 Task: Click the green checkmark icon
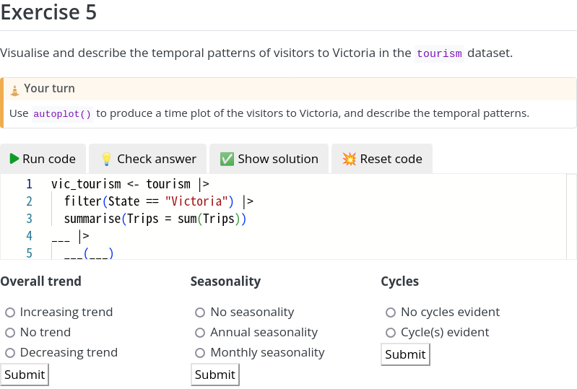tap(227, 159)
